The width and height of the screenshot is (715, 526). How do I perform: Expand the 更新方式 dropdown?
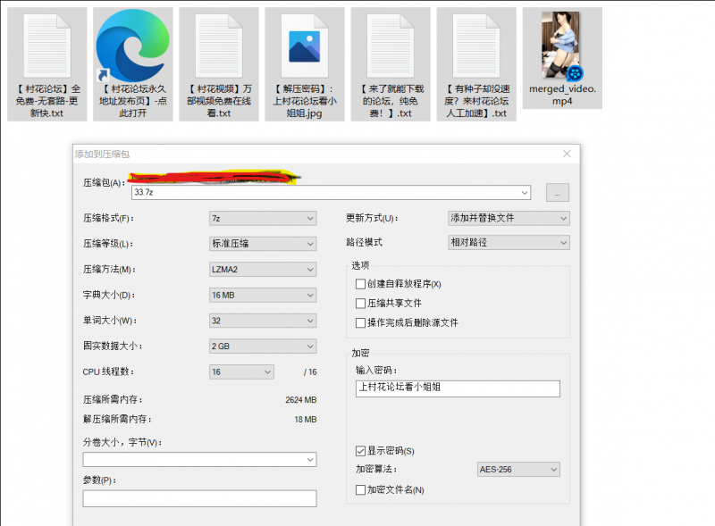coord(508,218)
